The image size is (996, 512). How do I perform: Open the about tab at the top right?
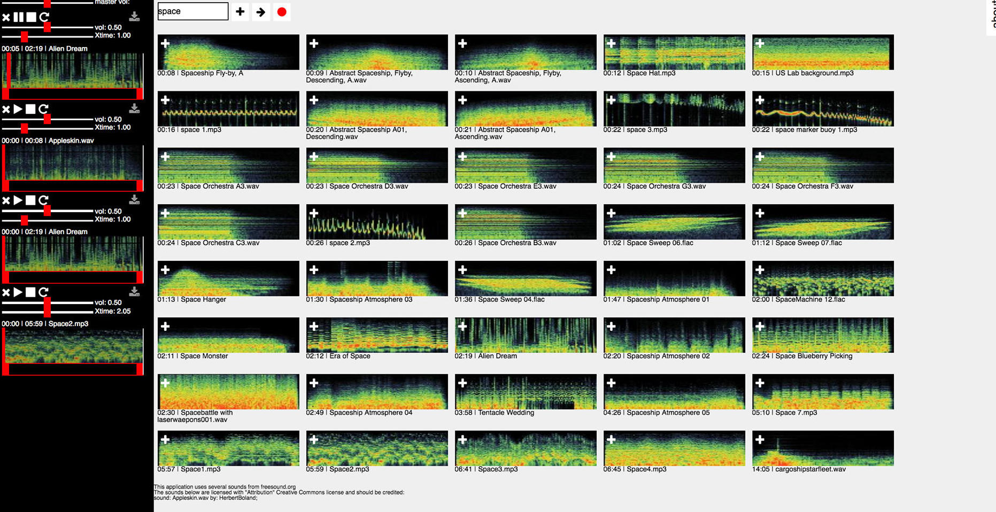pos(992,16)
